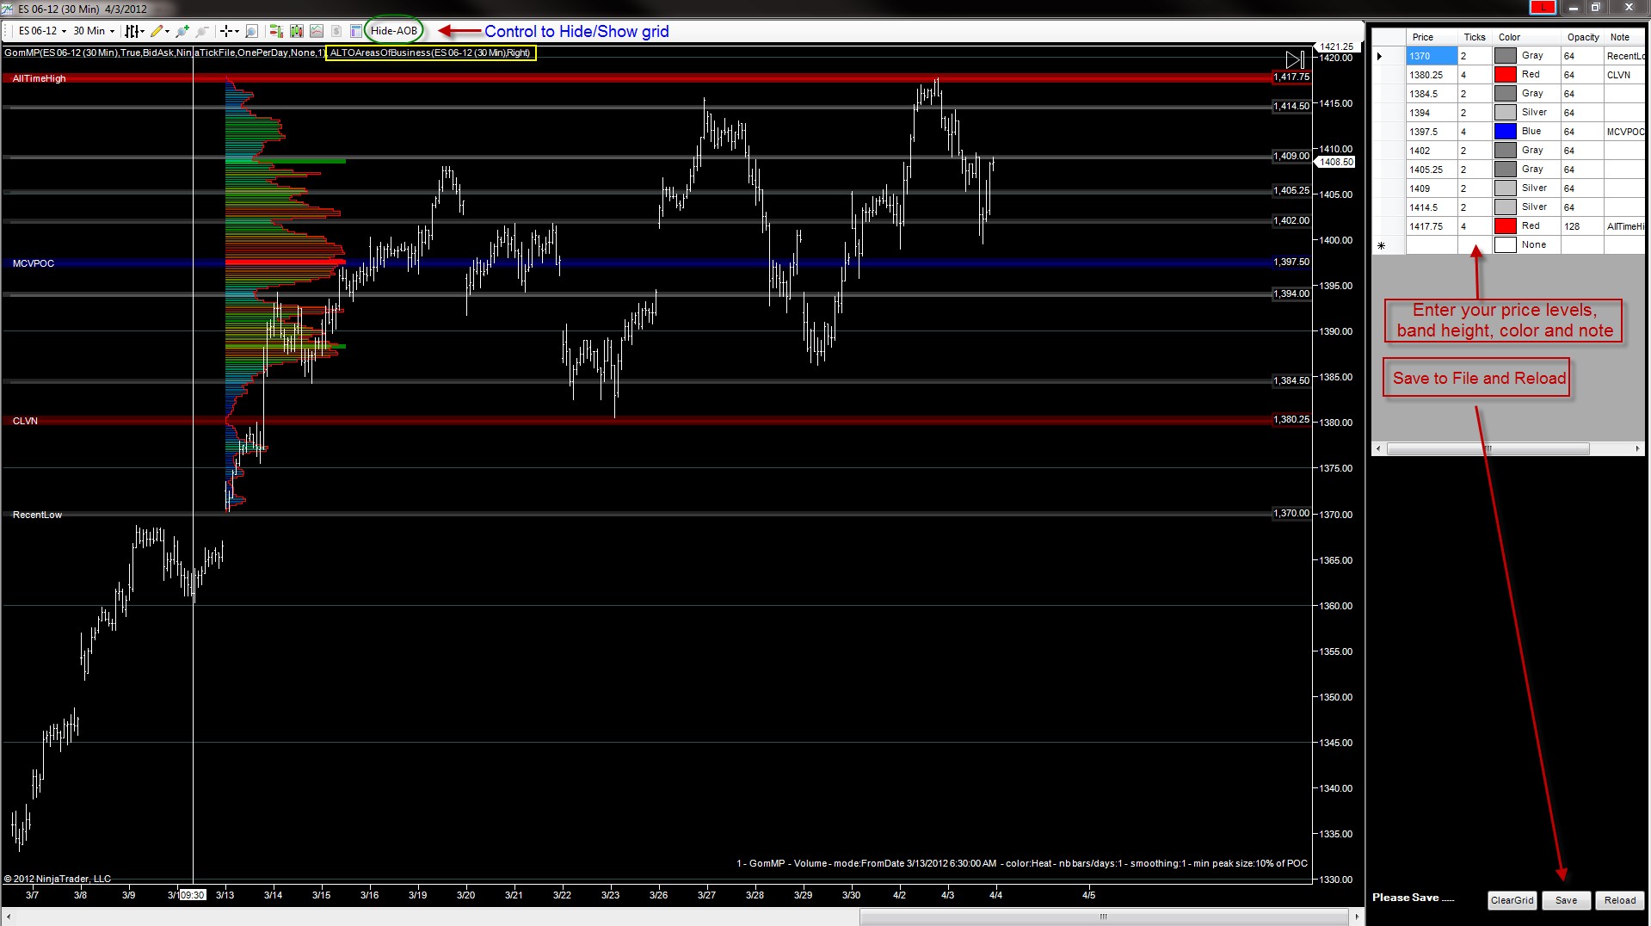Click the red color swatch in the 1380.25 row

click(1506, 75)
